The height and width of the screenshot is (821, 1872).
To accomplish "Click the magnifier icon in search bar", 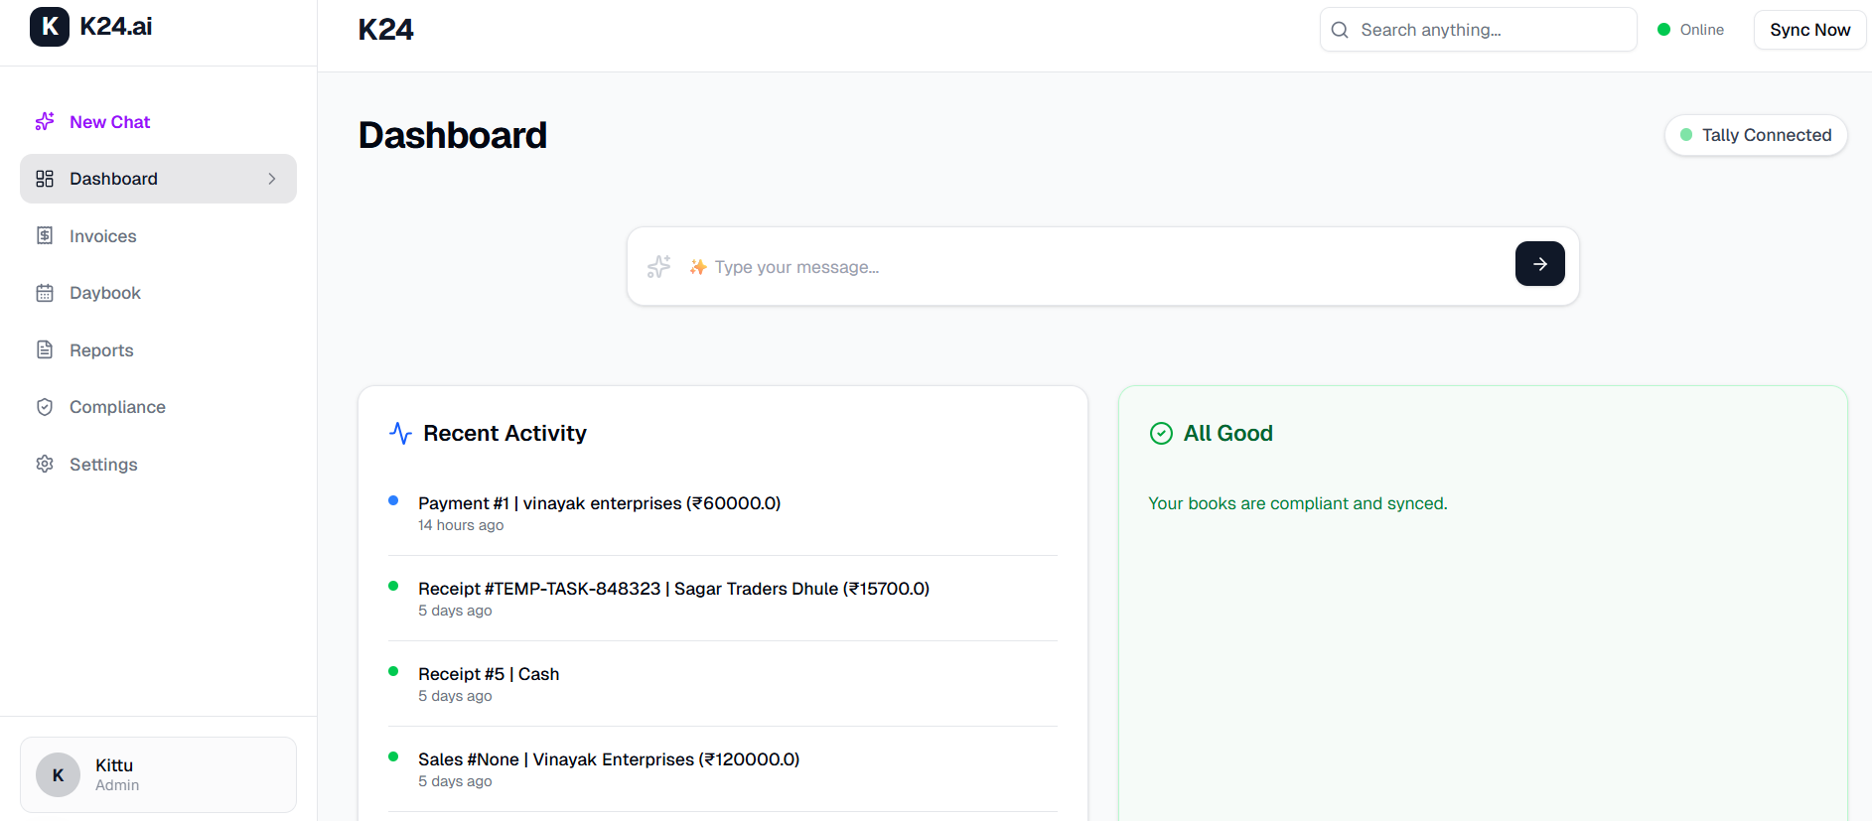I will point(1340,30).
